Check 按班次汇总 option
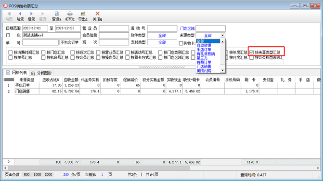This screenshot has height=181, width=323. coord(73,52)
